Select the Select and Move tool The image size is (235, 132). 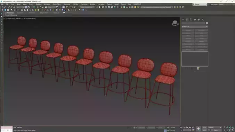coord(38,7)
